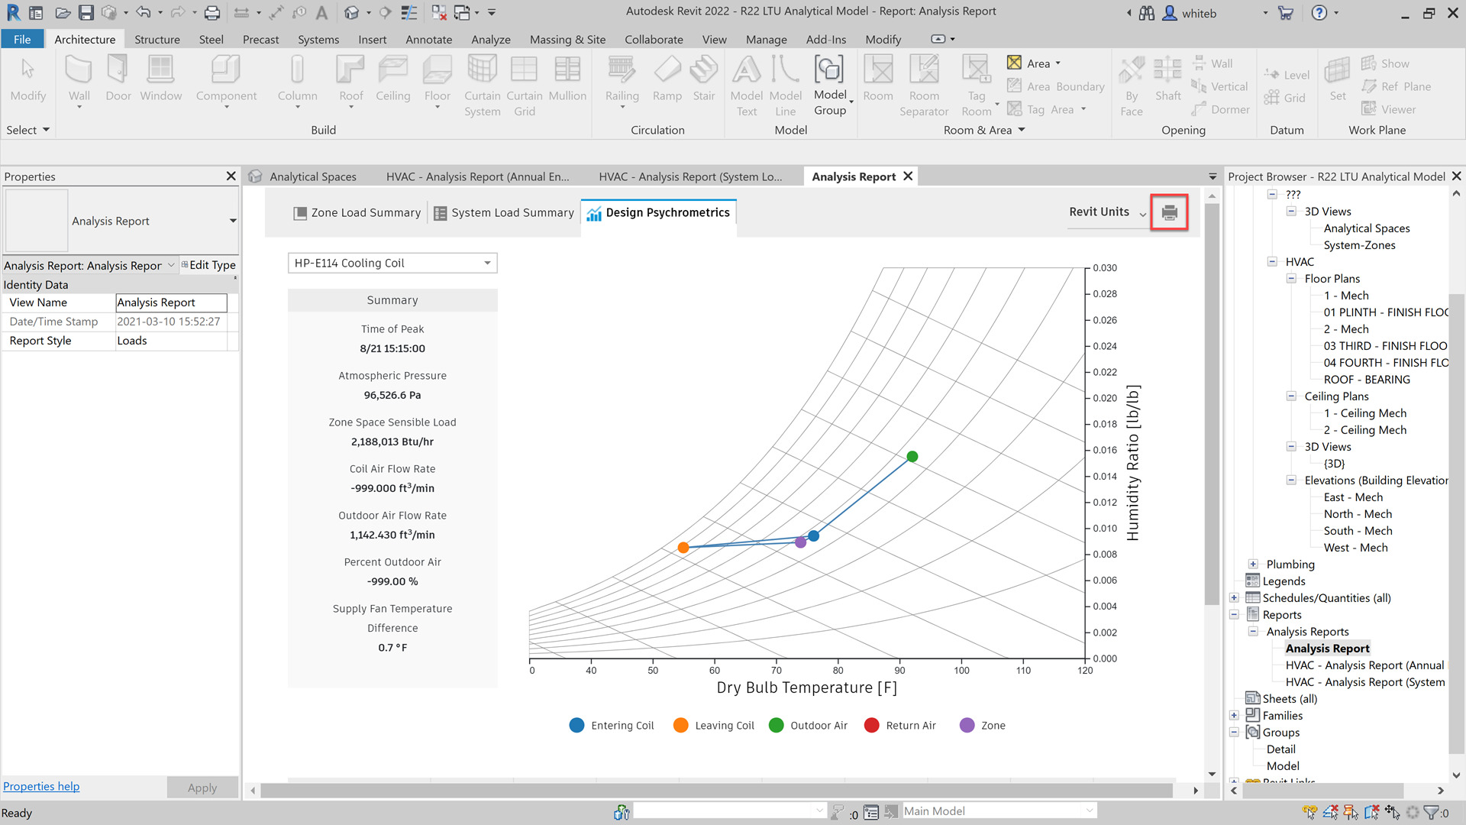1466x825 pixels.
Task: Expand the Plumbing node in Project Browser
Action: pos(1253,565)
